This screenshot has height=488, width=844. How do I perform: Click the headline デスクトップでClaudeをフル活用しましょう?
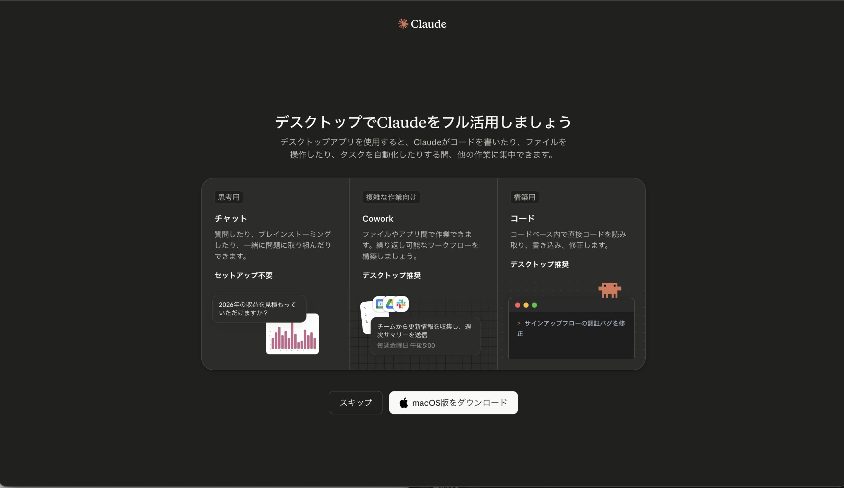[423, 122]
